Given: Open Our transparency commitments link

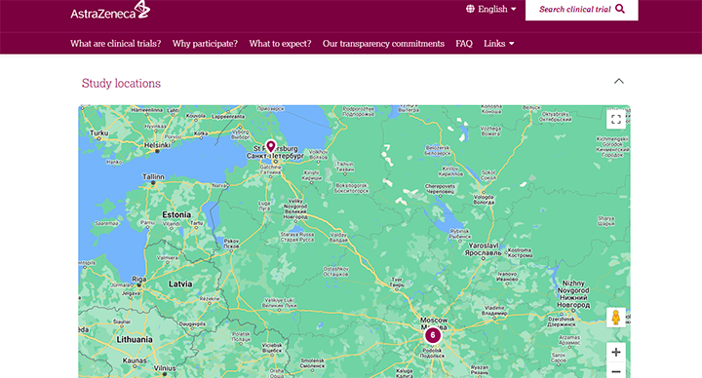Looking at the screenshot, I should click(x=384, y=44).
